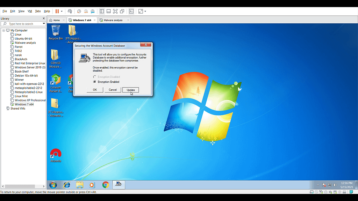Launch Internet Explorer from the taskbar
The width and height of the screenshot is (358, 201).
pyautogui.click(x=67, y=185)
